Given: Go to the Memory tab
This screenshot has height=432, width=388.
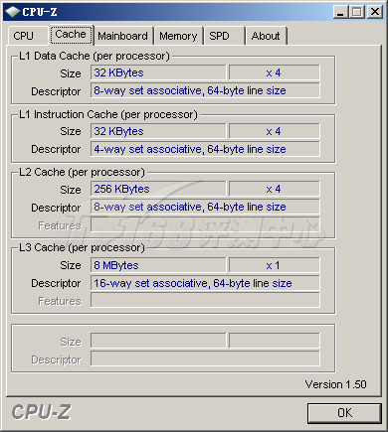Looking at the screenshot, I should (179, 36).
